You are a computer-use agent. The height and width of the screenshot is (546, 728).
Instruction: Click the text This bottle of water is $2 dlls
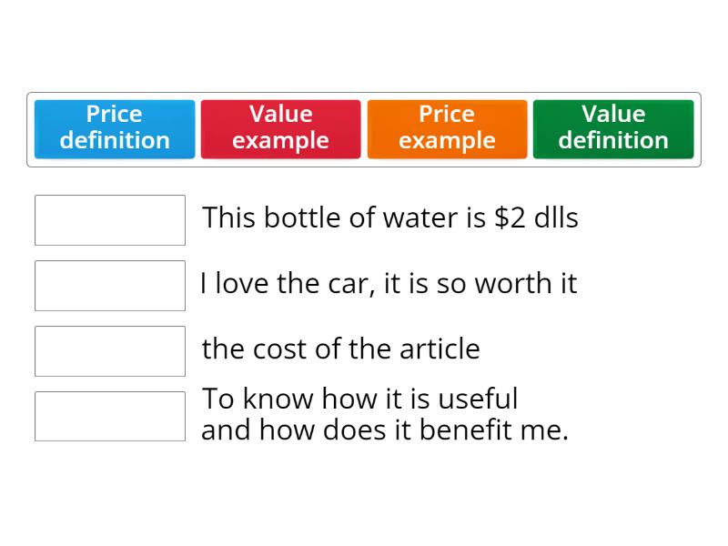click(x=391, y=218)
